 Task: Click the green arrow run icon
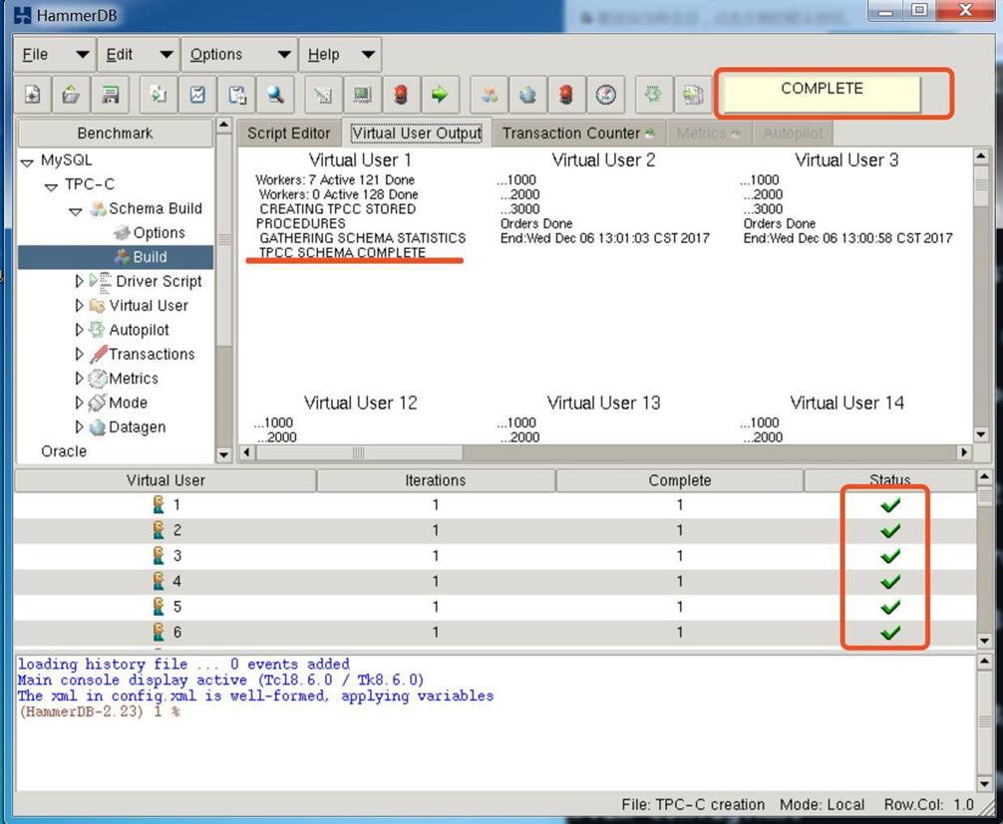pyautogui.click(x=439, y=95)
